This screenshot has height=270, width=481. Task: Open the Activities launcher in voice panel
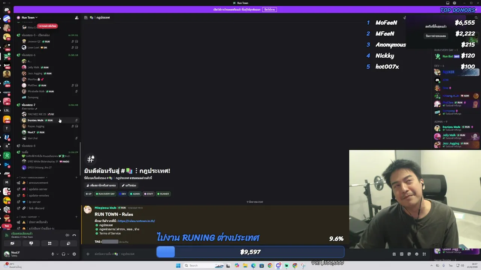click(50, 243)
